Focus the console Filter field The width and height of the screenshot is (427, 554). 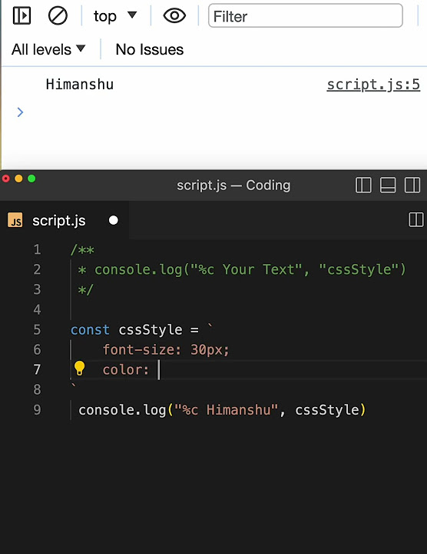click(x=306, y=15)
